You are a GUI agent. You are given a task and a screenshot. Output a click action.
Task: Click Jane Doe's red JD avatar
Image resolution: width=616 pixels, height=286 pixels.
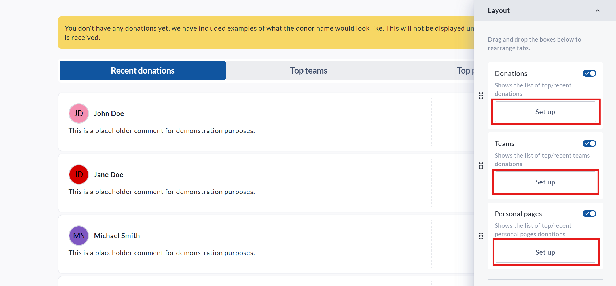coord(79,175)
